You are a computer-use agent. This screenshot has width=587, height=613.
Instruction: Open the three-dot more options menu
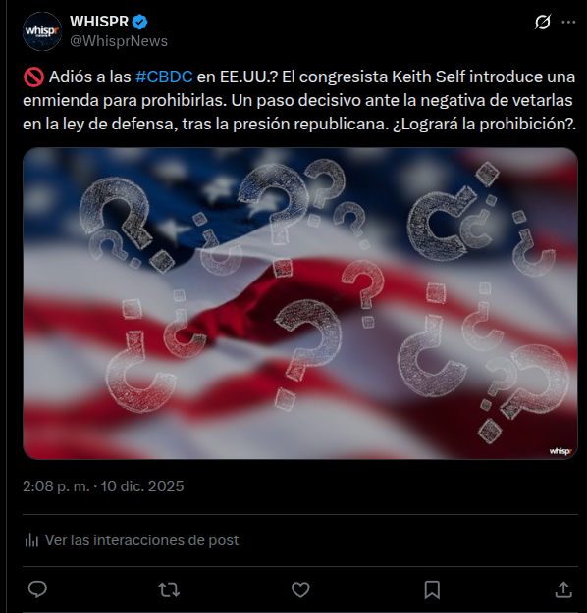568,22
